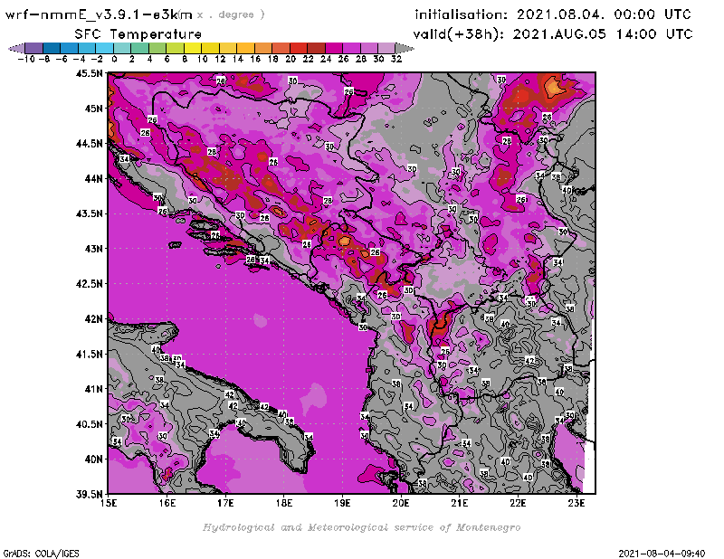Viewport: 724px width, 559px height.
Task: Click the '42N' latitude label
Action: 93,319
